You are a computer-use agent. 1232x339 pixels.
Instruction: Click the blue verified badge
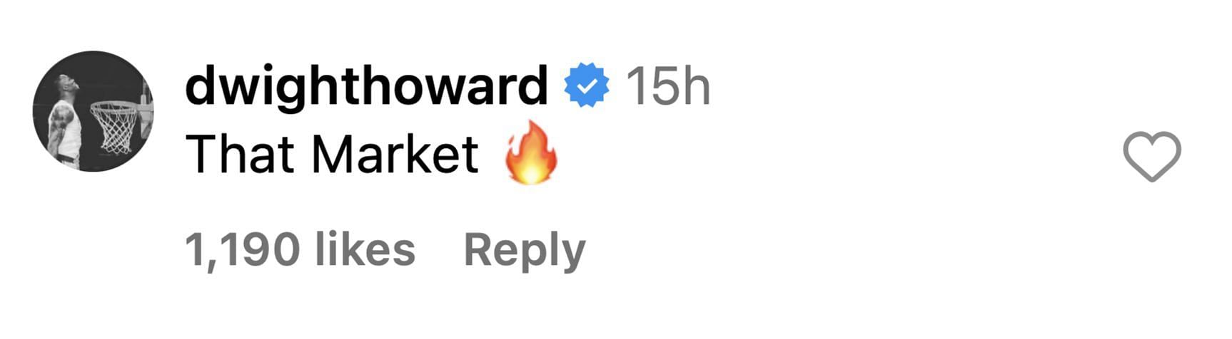pos(587,85)
